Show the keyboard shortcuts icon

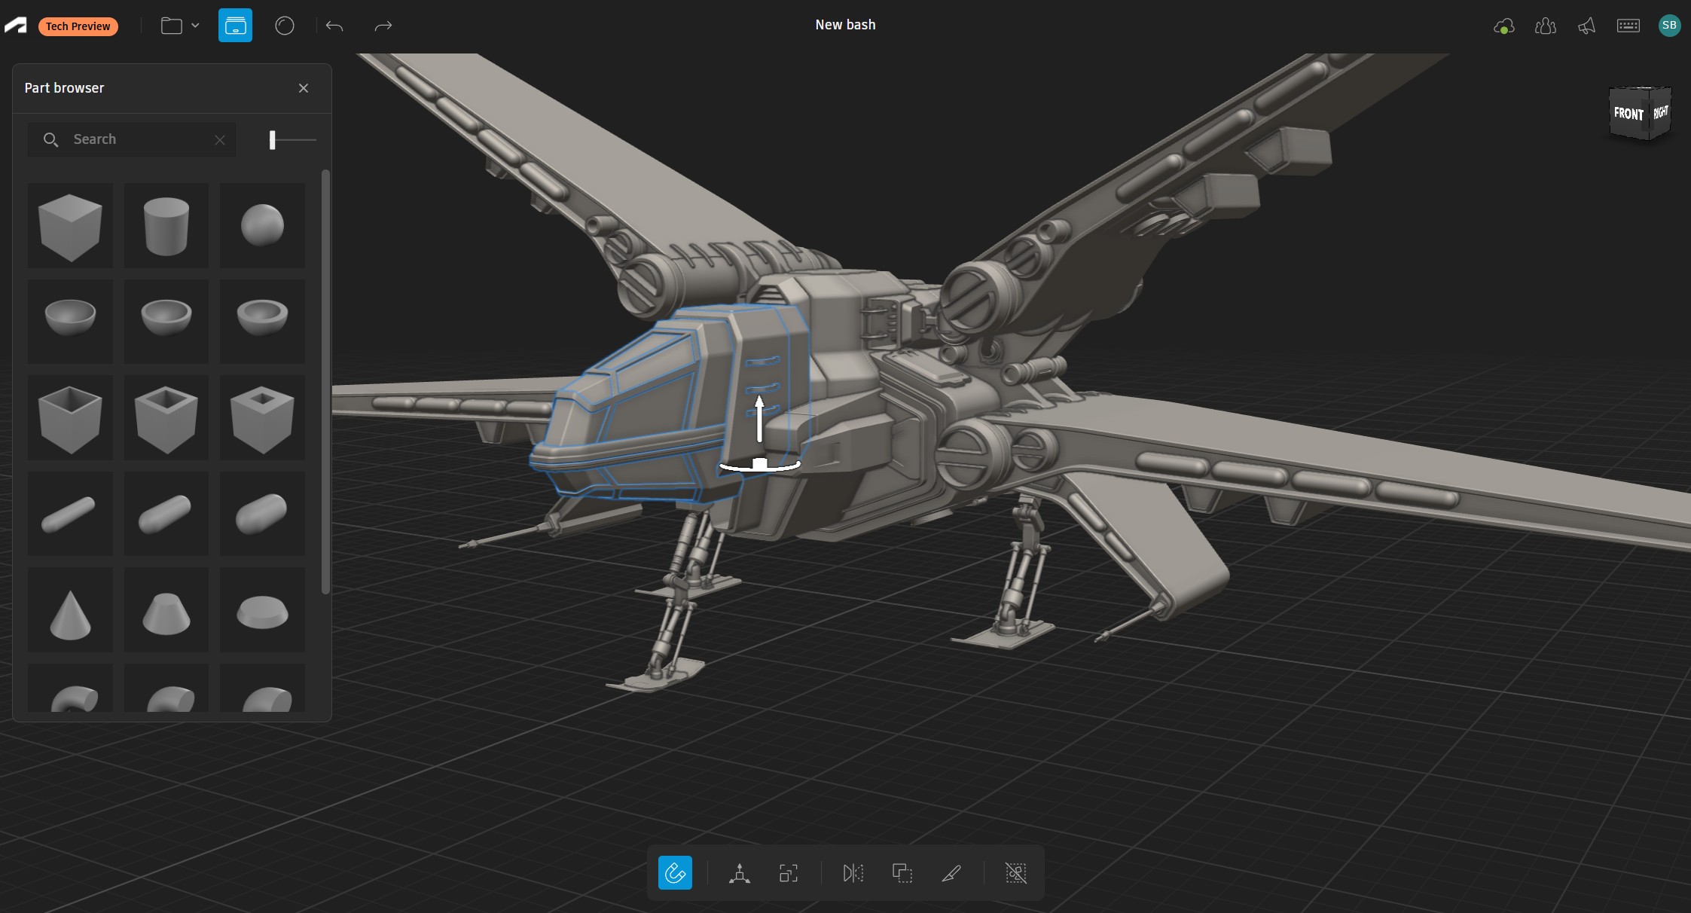coord(1628,26)
